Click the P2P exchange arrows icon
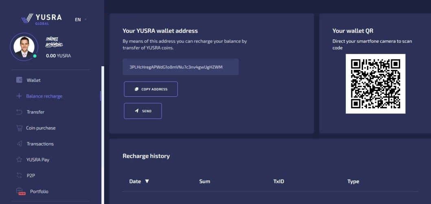431x204 pixels. [x=19, y=176]
